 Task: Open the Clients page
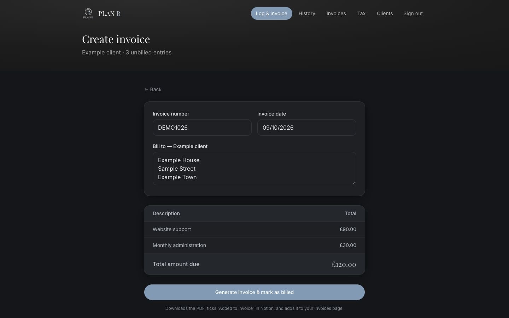385,13
